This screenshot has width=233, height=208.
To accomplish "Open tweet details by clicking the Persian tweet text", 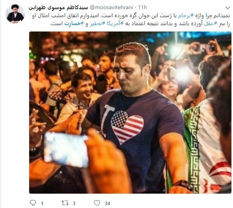I will pos(131,20).
